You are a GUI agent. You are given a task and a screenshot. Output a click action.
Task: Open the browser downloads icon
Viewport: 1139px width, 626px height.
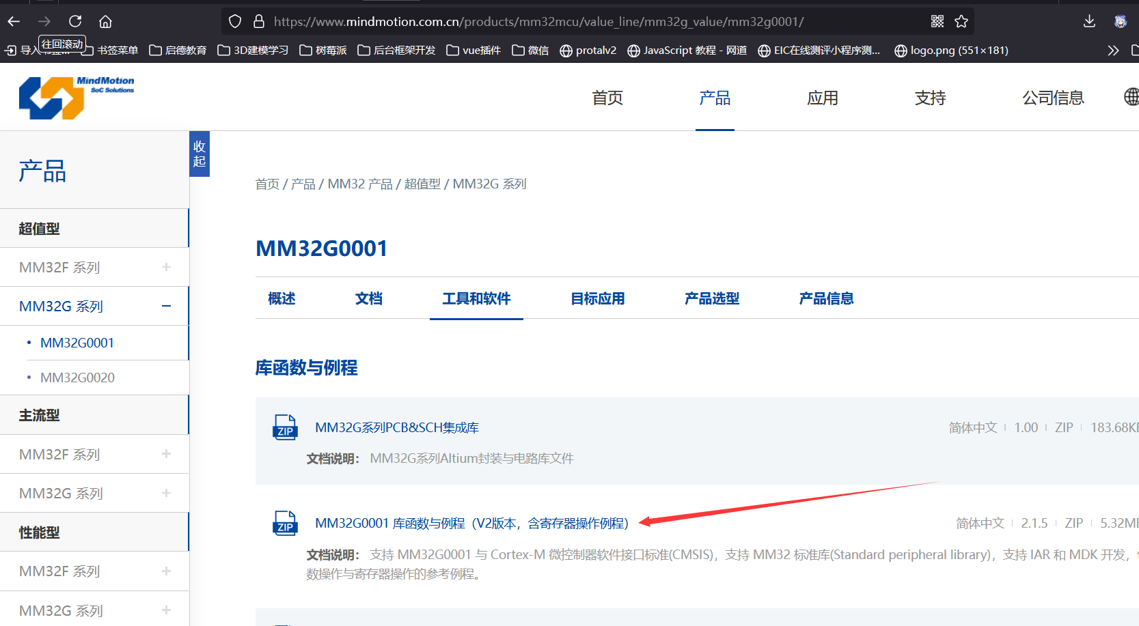[1089, 21]
